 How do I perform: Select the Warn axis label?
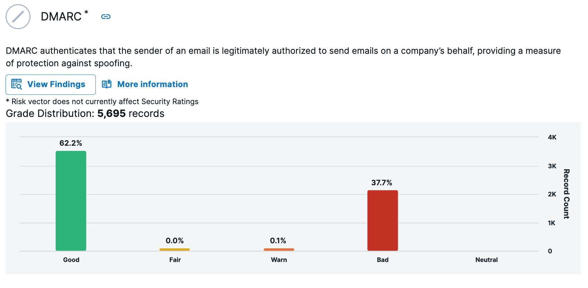279,260
